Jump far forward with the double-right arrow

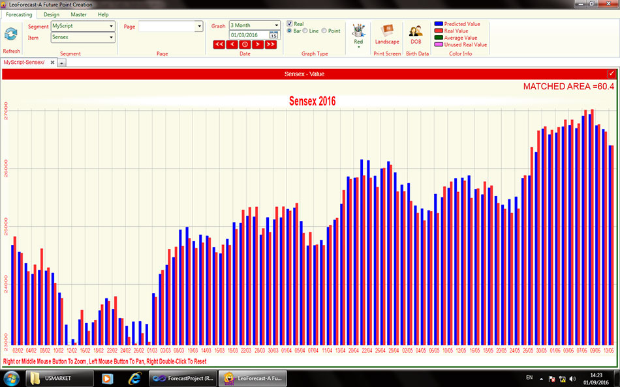[271, 44]
